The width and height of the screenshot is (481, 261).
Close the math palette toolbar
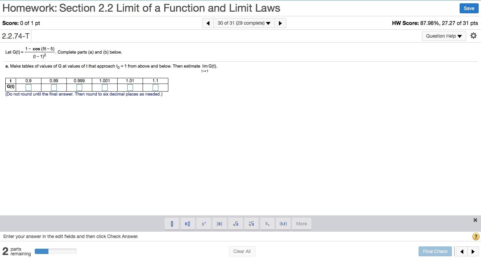click(475, 220)
